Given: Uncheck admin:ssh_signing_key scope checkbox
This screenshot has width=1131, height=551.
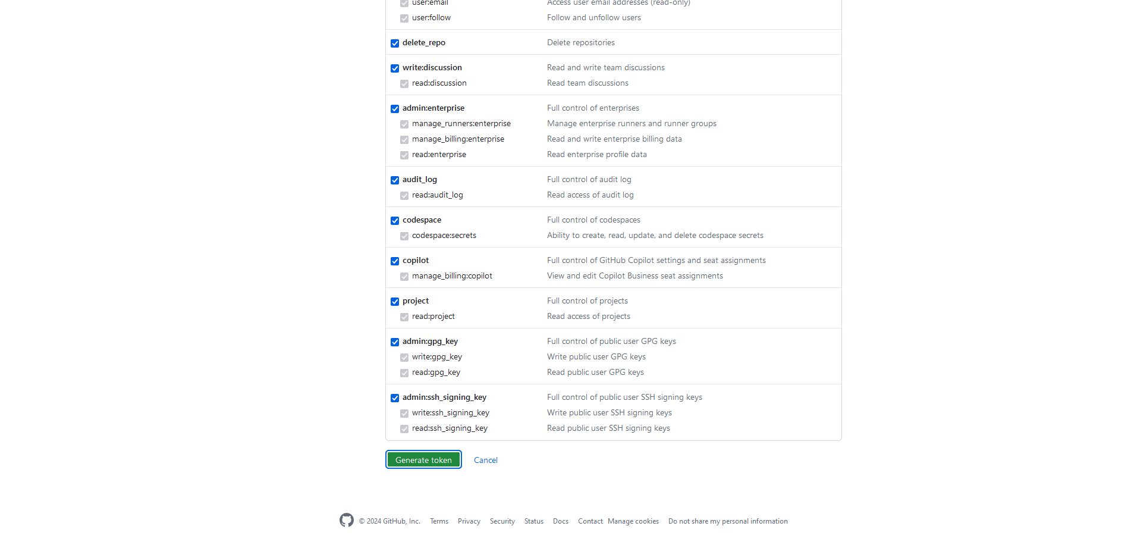Looking at the screenshot, I should point(395,398).
